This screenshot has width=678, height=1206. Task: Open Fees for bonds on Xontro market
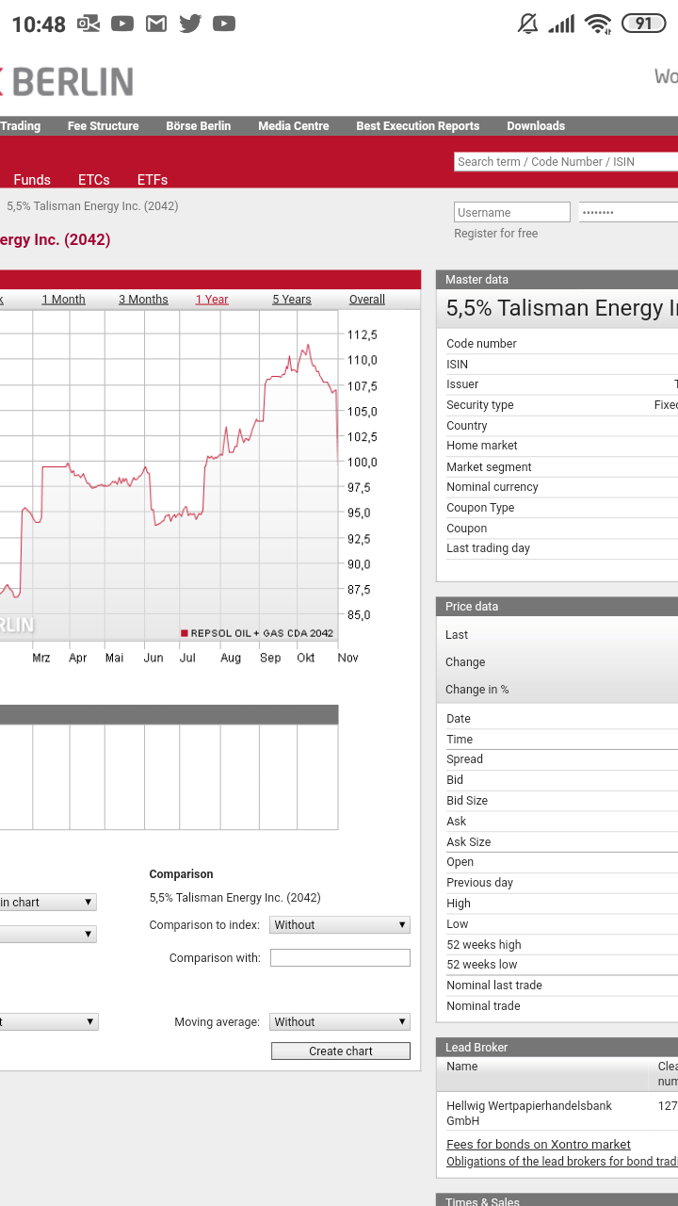539,1145
